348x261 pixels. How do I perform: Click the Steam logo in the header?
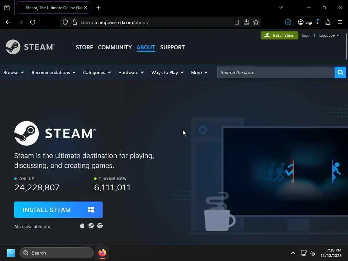[x=30, y=47]
